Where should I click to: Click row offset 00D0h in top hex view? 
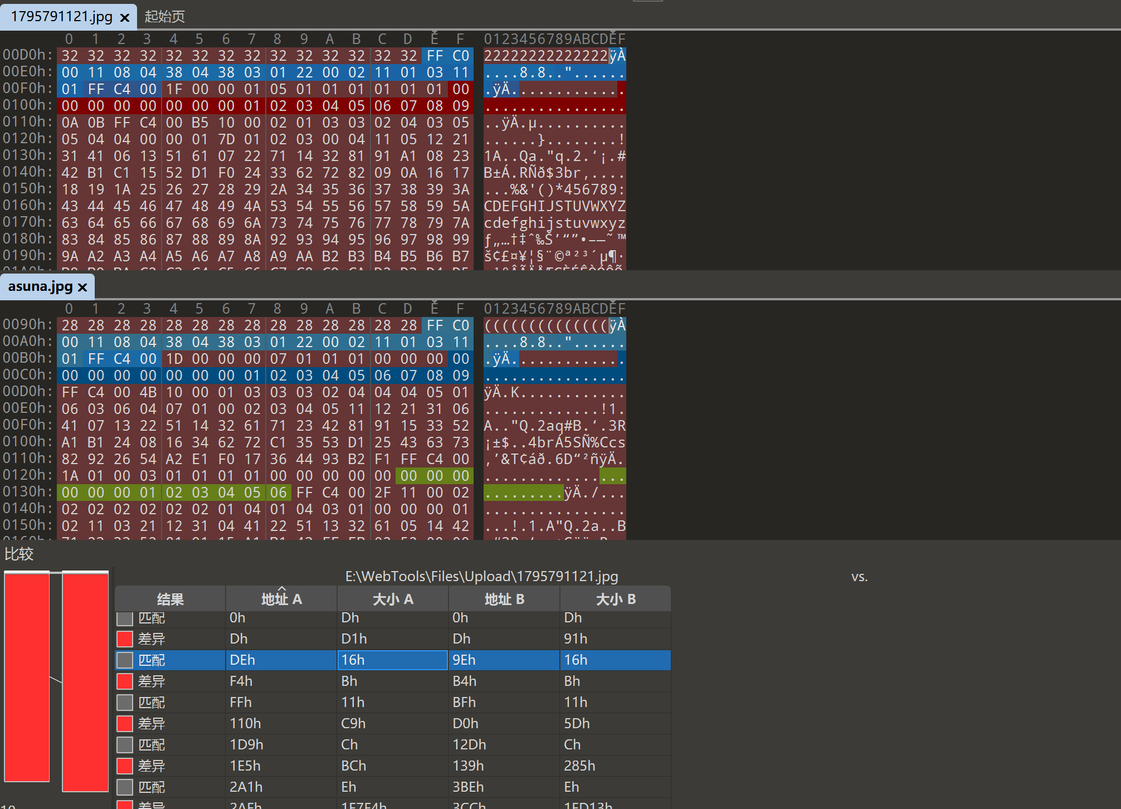pos(28,55)
